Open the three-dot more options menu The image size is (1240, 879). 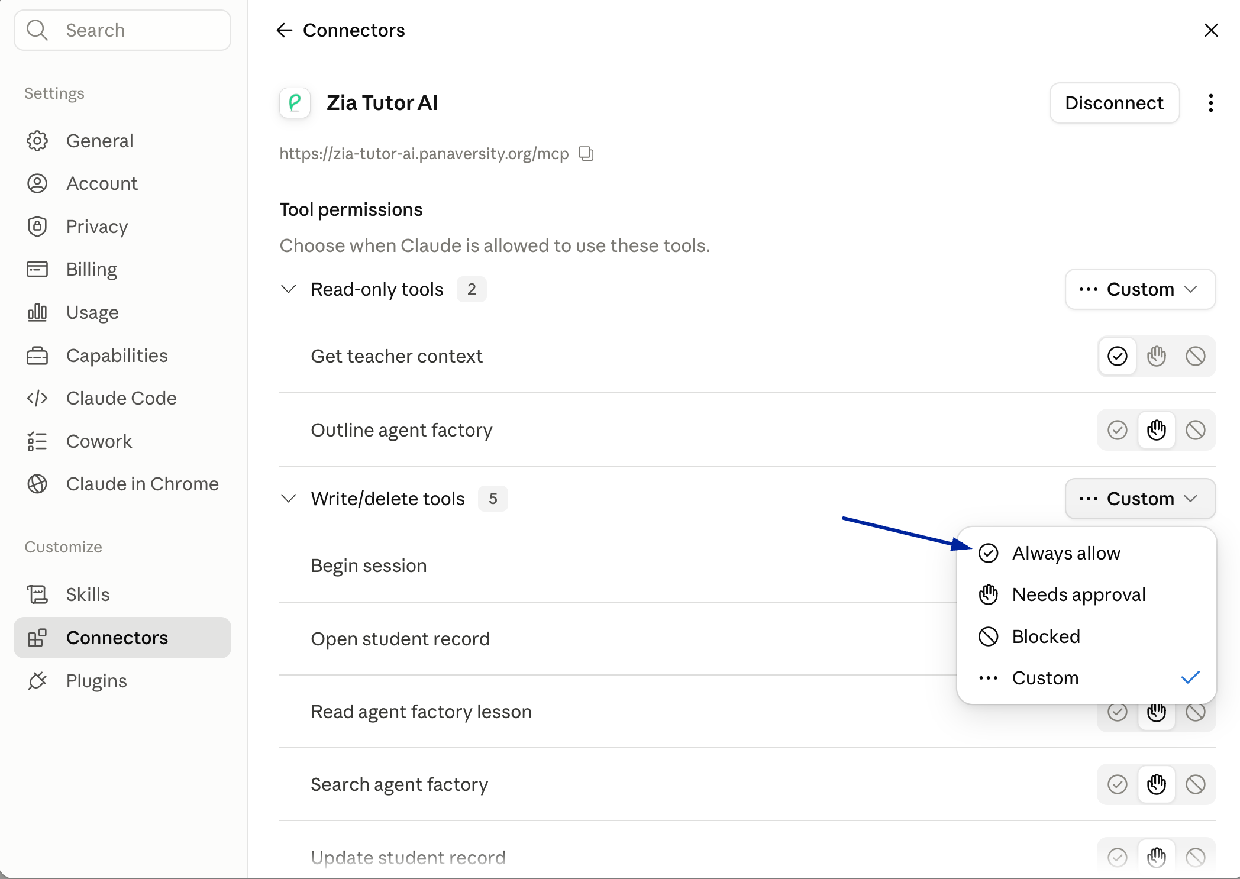pyautogui.click(x=1211, y=103)
